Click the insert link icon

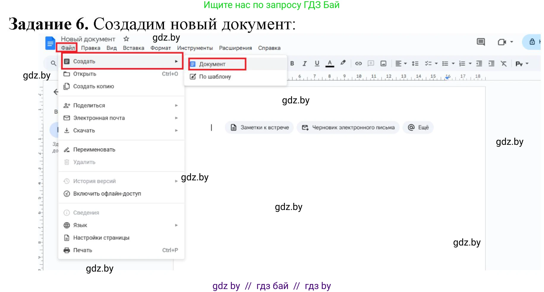(x=358, y=63)
